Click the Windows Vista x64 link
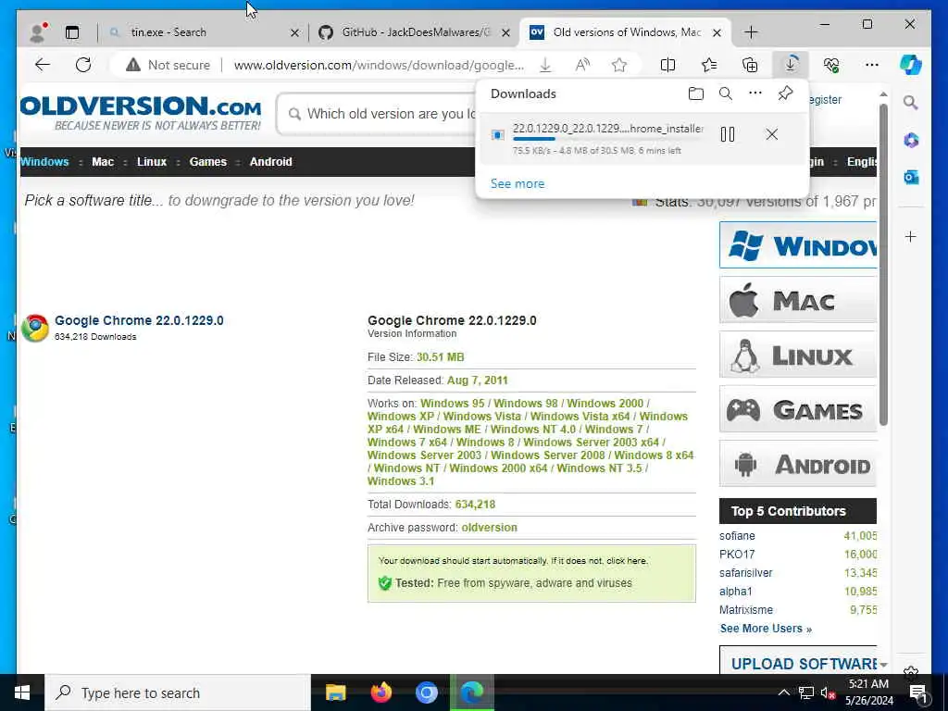Screen dimensions: 948x711 (x=580, y=417)
